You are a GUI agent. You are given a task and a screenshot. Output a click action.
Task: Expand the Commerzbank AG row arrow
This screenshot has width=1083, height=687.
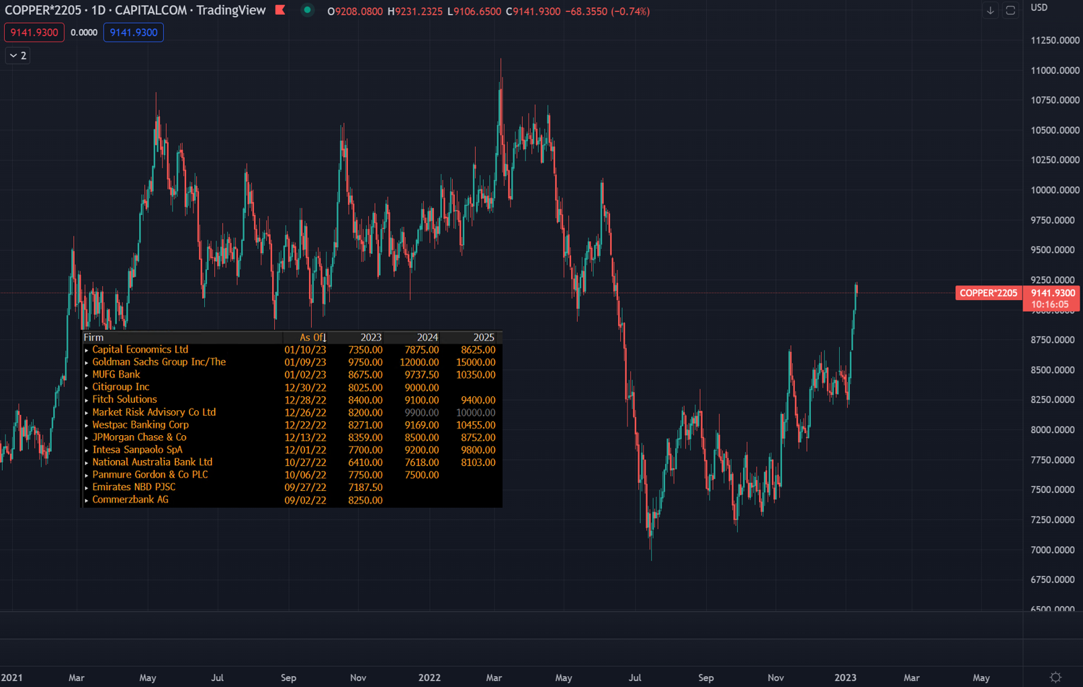pos(87,500)
